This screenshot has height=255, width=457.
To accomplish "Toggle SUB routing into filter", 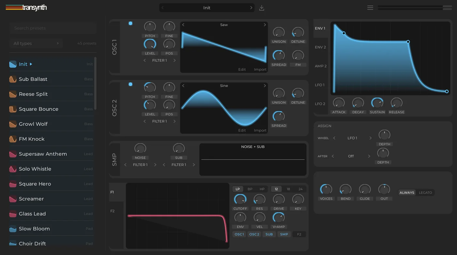I will [x=269, y=234].
